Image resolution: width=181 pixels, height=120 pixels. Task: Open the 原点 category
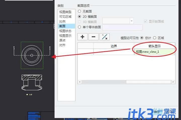(x=62, y=40)
